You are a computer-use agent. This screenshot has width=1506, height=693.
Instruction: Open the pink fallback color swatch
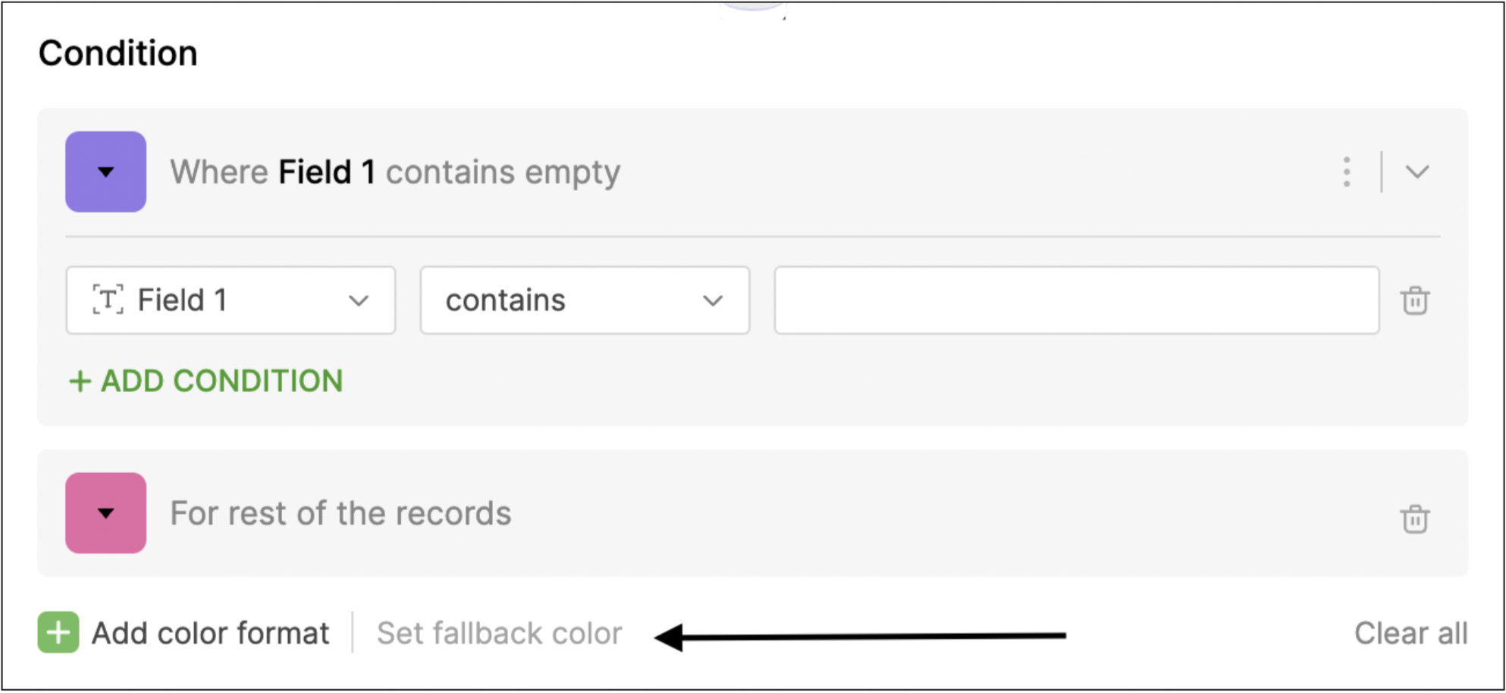tap(105, 513)
